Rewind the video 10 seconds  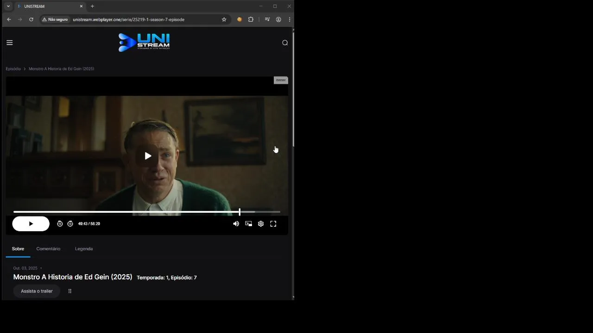(x=60, y=224)
